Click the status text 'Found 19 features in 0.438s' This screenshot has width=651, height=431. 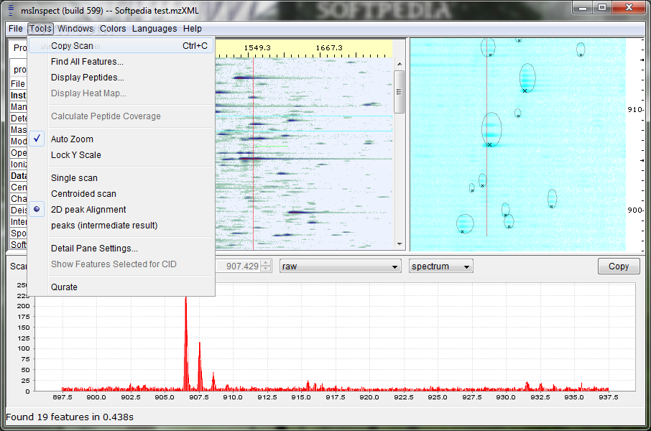point(70,417)
